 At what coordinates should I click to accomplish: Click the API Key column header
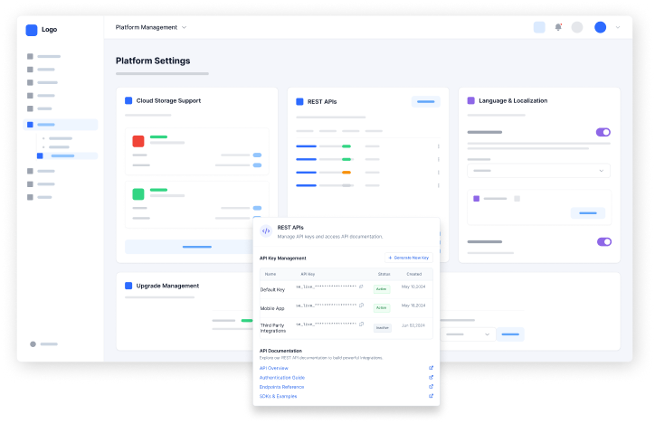click(308, 274)
